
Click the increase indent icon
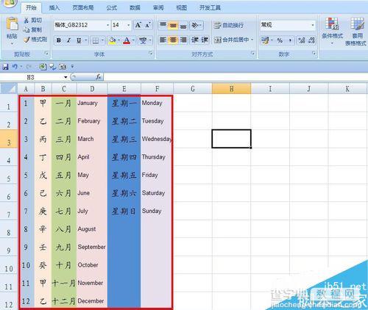tap(205, 40)
